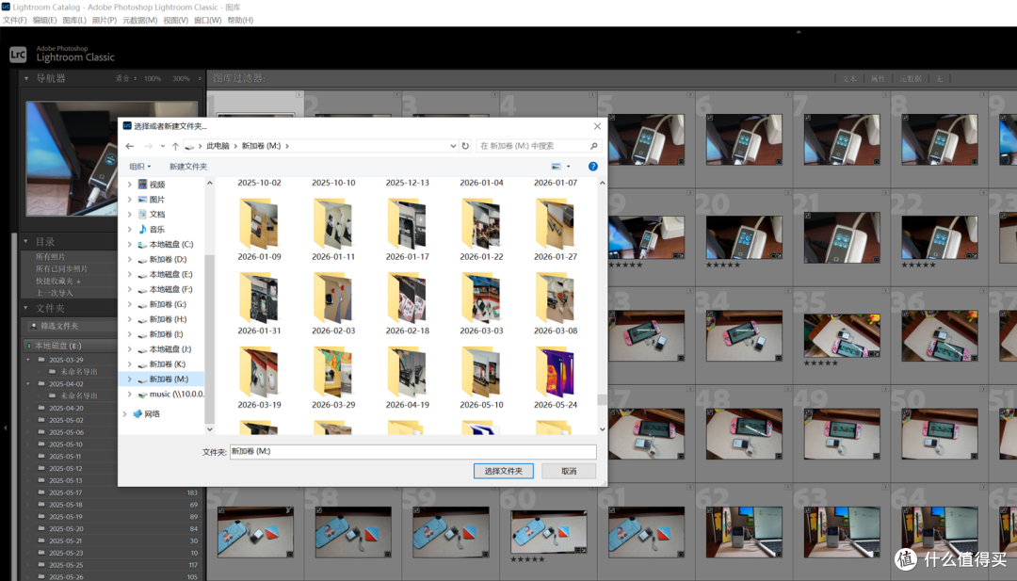
Task: Expand the 新加卷 (M:) tree node
Action: [130, 379]
